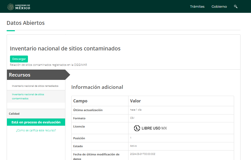Click the Datos Abiertos heading
This screenshot has width=251, height=160.
26,23
